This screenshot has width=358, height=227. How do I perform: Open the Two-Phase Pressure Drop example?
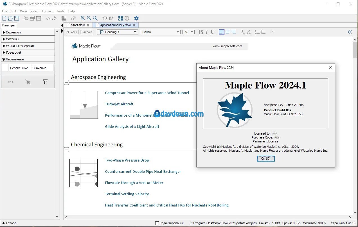point(127,160)
